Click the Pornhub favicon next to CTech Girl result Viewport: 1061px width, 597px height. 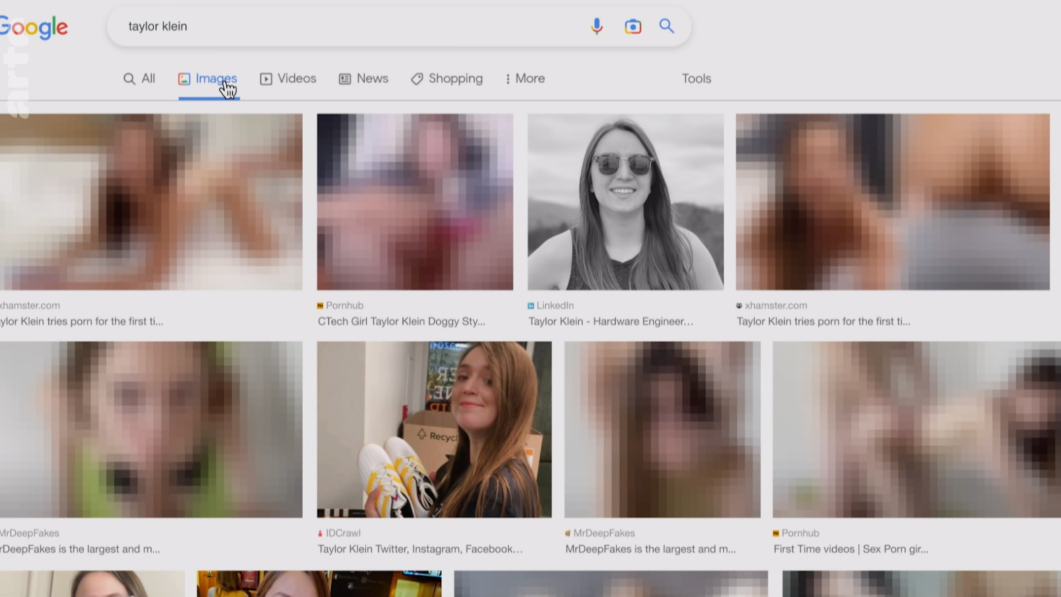click(320, 305)
